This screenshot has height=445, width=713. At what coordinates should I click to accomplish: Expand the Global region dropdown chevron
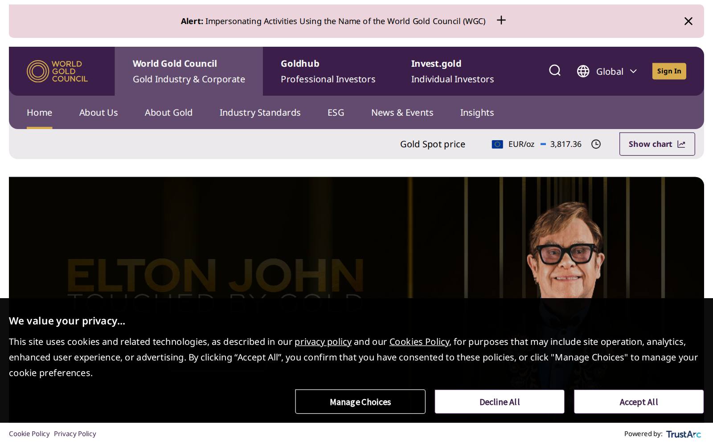(x=633, y=71)
